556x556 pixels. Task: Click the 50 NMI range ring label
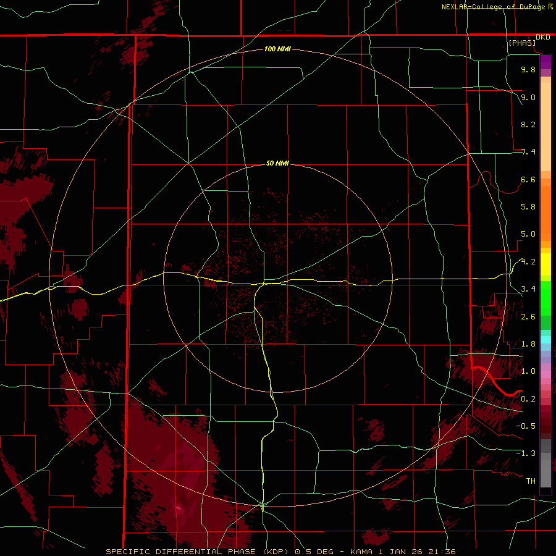click(277, 163)
